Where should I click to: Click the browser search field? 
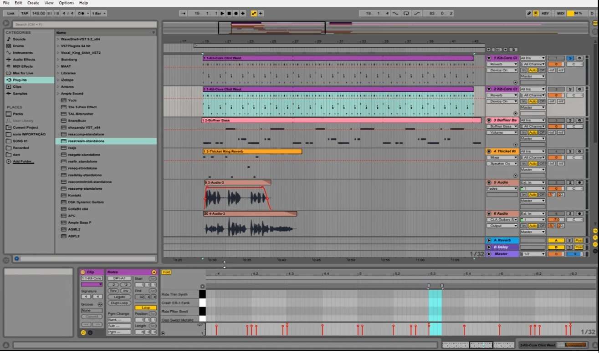coord(85,24)
